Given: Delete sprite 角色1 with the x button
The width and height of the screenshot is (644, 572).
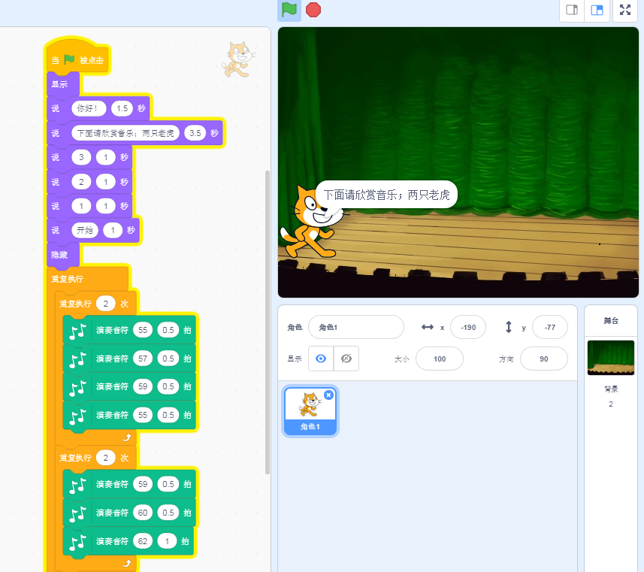Looking at the screenshot, I should (328, 395).
